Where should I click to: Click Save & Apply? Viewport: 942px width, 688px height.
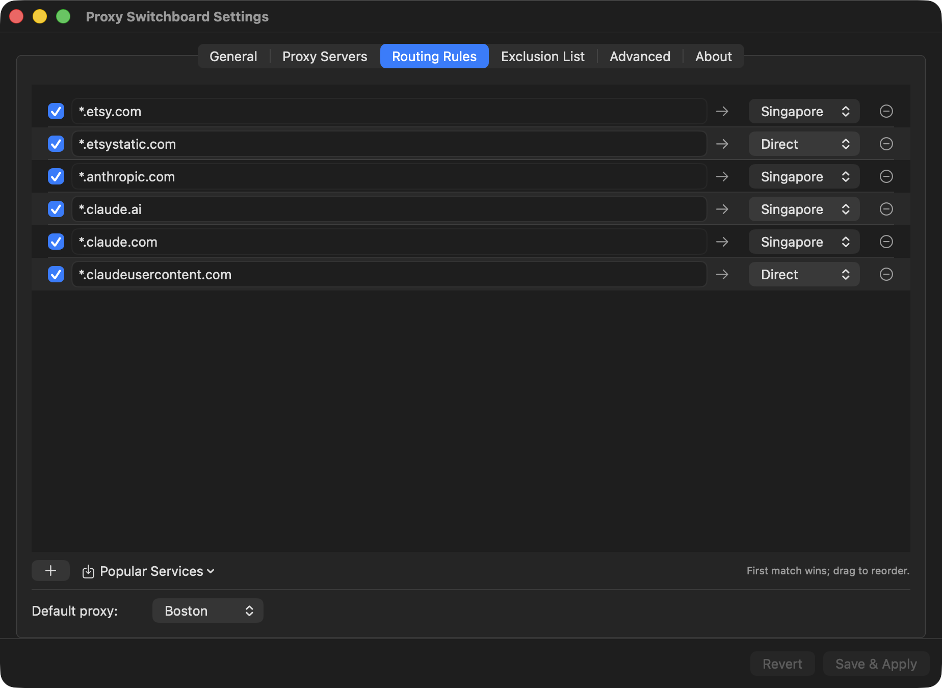tap(876, 664)
